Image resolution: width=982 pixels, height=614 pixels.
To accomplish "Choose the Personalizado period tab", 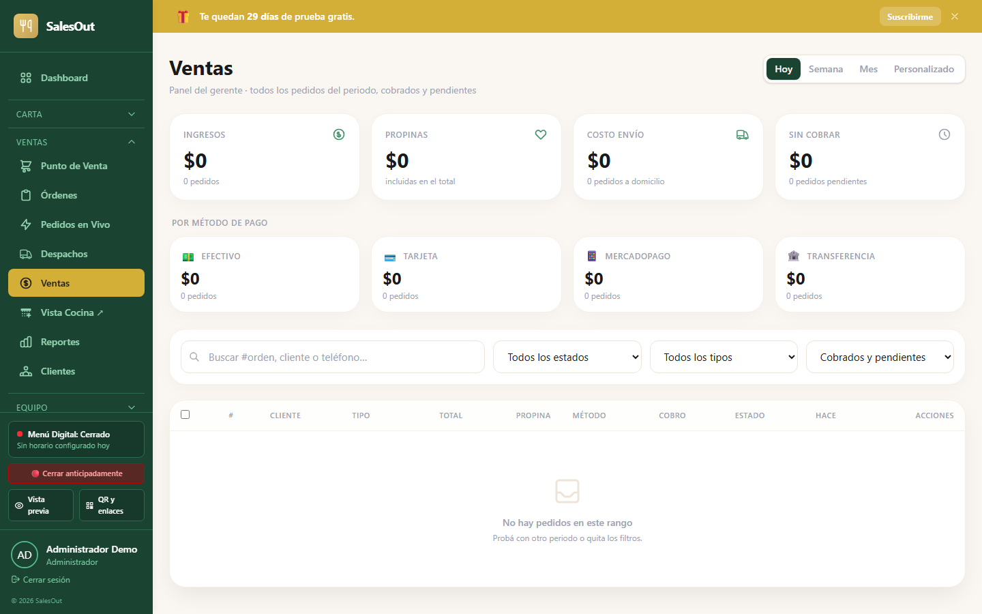I will click(924, 69).
